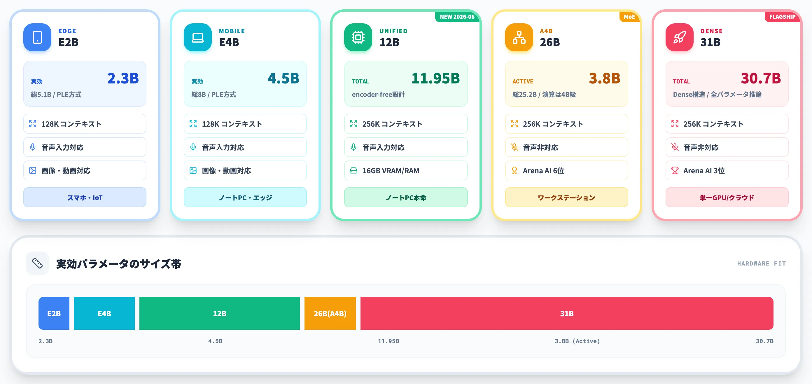The height and width of the screenshot is (384, 812).
Task: Click the MoE badge on 26B card
Action: pyautogui.click(x=629, y=17)
